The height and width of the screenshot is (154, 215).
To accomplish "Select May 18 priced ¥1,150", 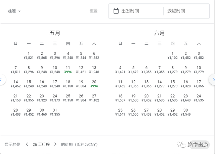I will tap(68, 84).
